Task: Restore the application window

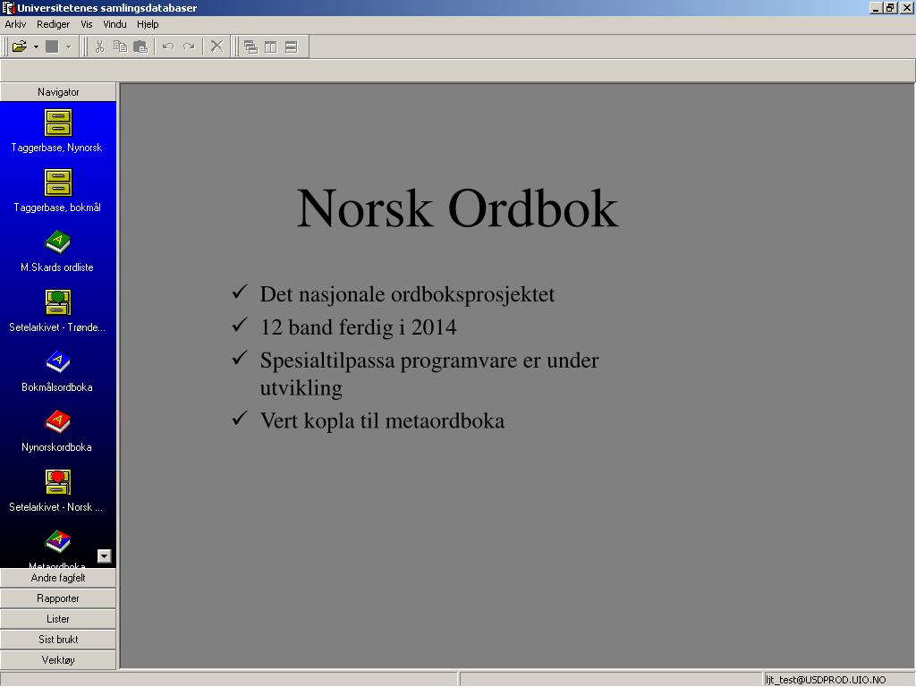Action: [x=890, y=7]
